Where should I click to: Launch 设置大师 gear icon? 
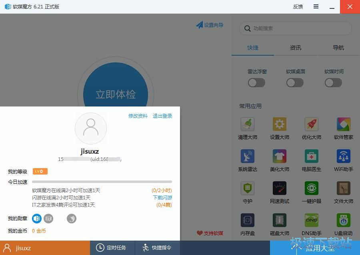[280, 124]
